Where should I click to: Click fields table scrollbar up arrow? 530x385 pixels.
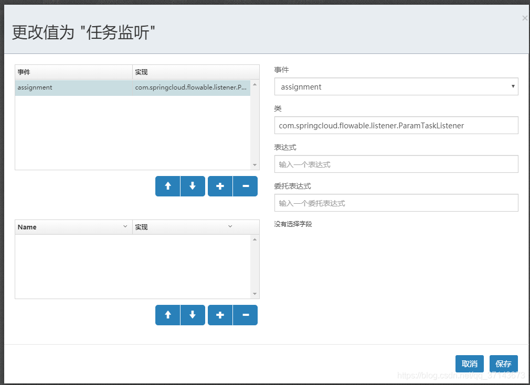click(255, 239)
